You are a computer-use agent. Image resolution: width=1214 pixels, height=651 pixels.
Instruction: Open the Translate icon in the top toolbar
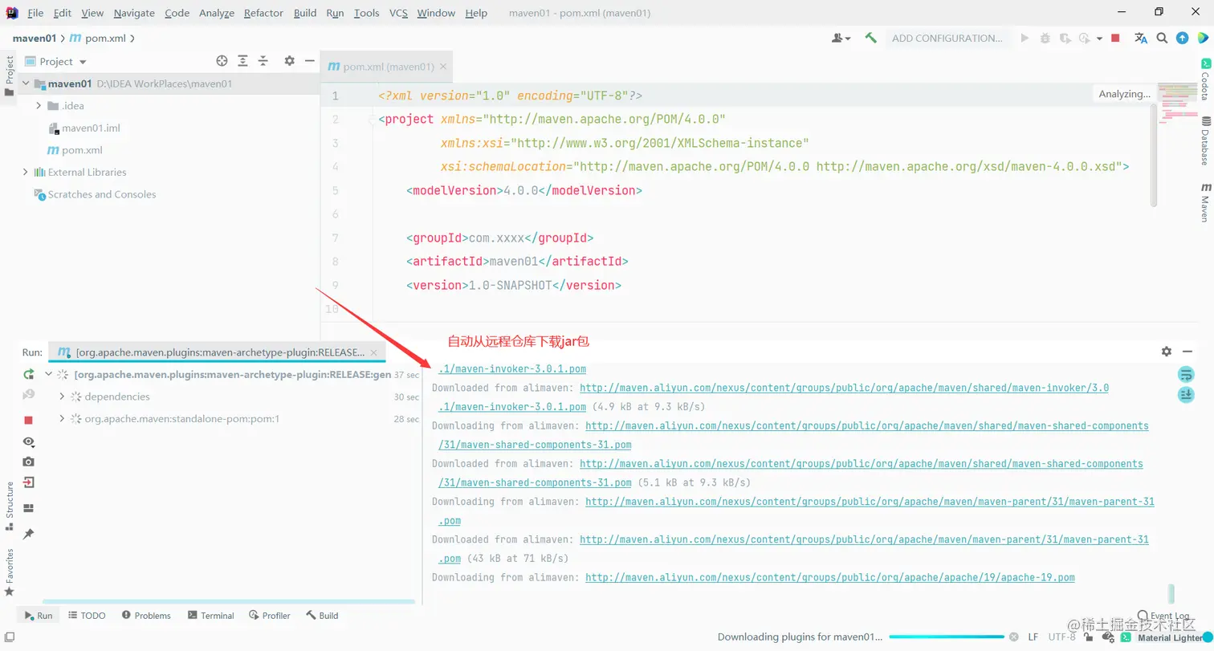click(x=1141, y=38)
